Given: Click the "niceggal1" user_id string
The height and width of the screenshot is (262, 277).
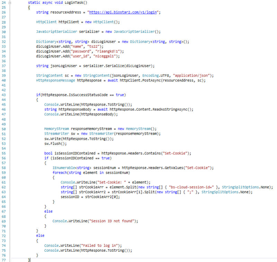Looking at the screenshot, I should [x=106, y=56].
